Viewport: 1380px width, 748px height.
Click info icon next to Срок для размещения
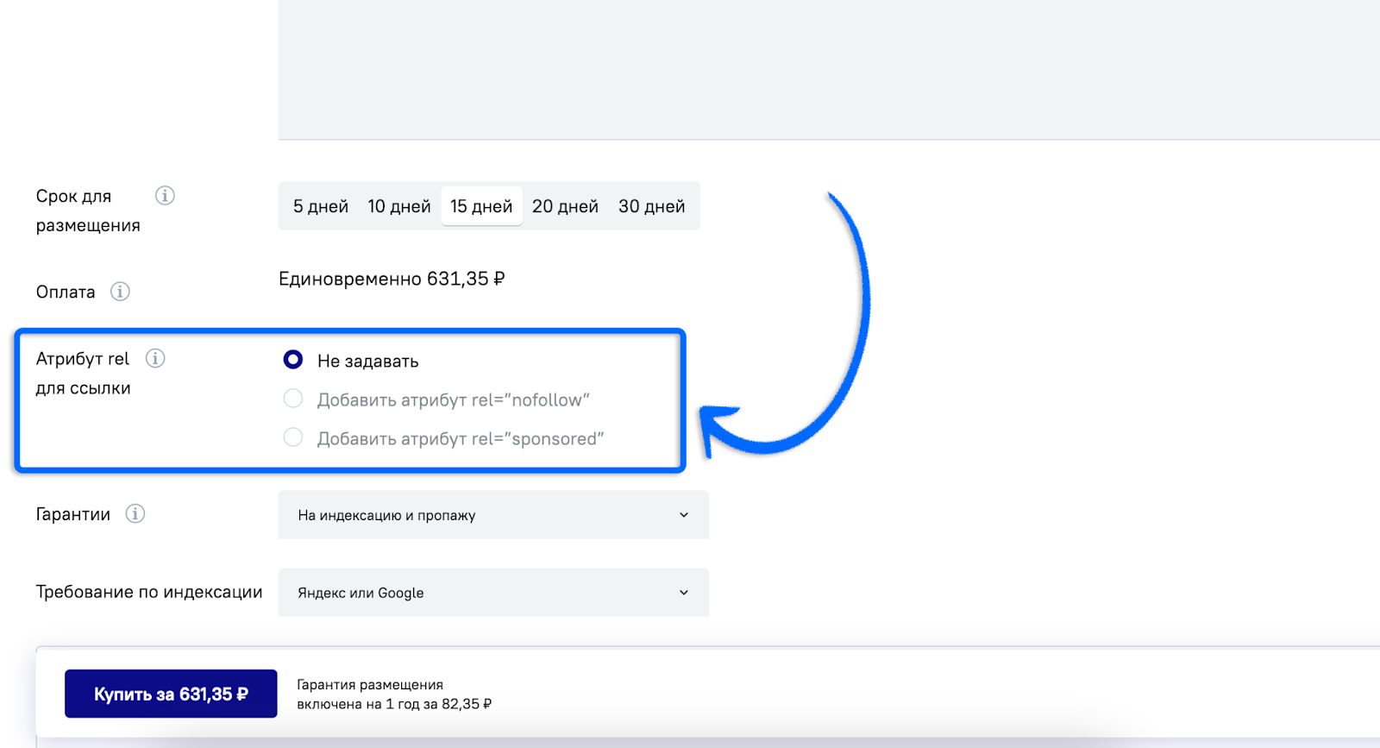(165, 196)
